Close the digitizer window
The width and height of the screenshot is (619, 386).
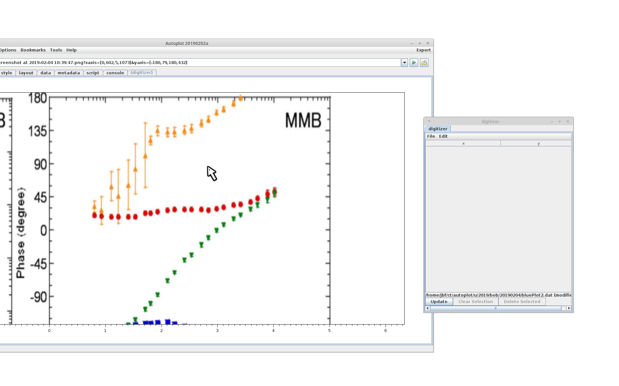click(x=568, y=122)
